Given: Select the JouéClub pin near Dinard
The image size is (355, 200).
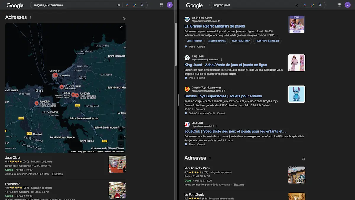Looking at the screenshot, I should click(36, 103).
